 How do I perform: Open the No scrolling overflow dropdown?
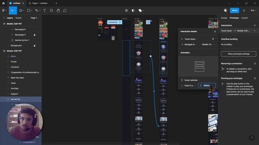227,45
